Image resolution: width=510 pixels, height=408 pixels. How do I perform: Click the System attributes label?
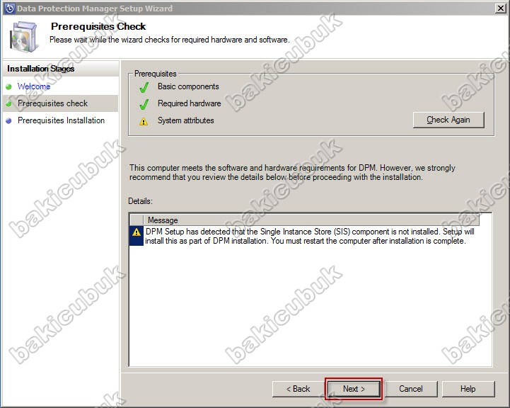tap(186, 120)
